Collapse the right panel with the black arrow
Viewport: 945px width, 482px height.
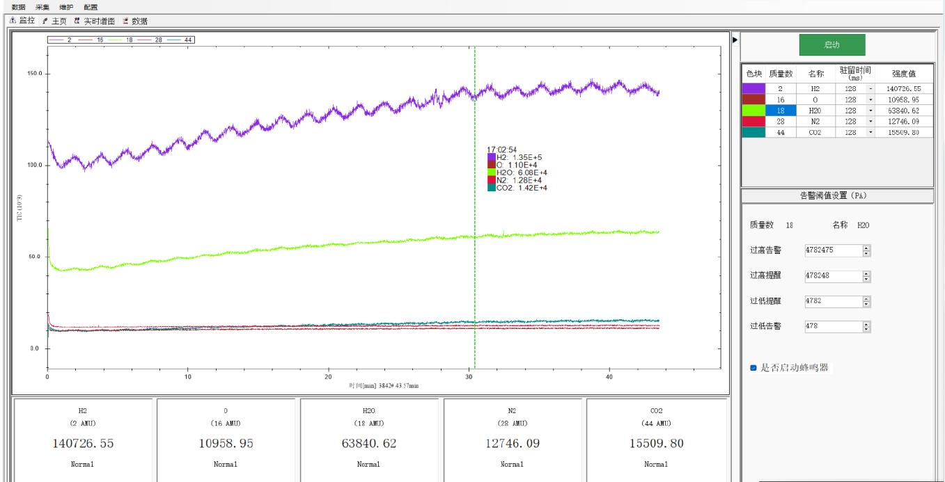pyautogui.click(x=735, y=40)
